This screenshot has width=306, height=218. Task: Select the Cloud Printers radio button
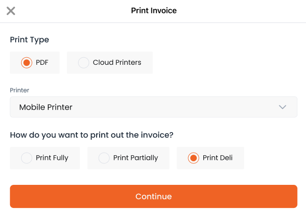(x=84, y=62)
